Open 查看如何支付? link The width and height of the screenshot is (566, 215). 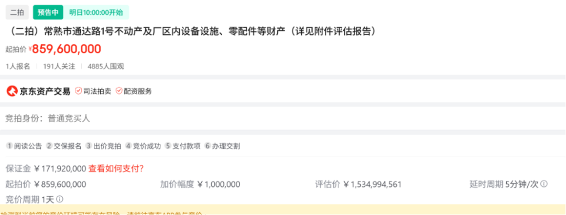tap(116, 169)
